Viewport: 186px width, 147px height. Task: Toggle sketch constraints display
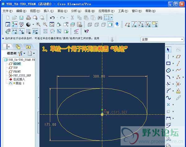(x=21, y=31)
